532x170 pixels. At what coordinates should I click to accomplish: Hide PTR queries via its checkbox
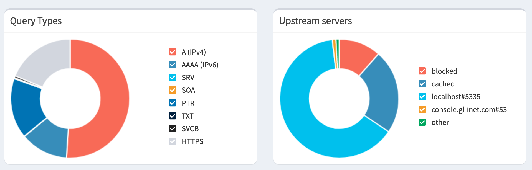tap(173, 103)
